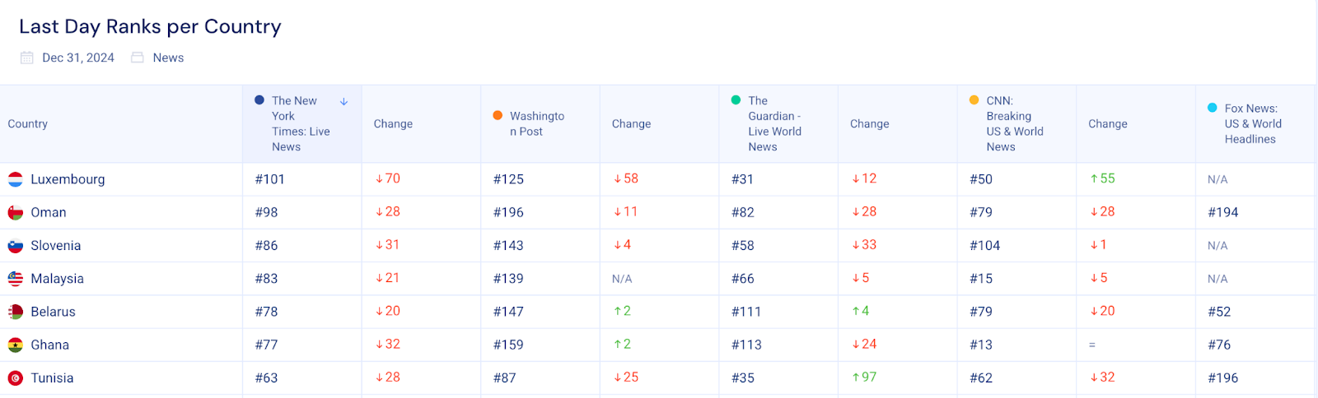Click the Oman flag icon

16,212
